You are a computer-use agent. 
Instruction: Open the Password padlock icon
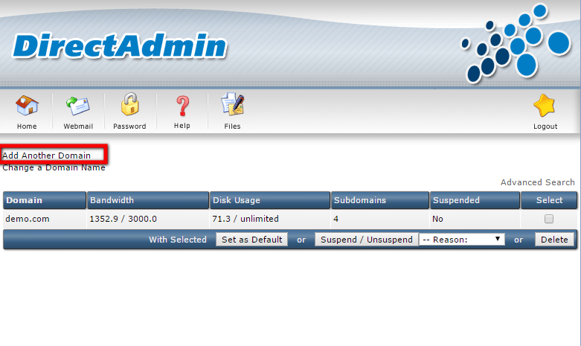coord(129,104)
